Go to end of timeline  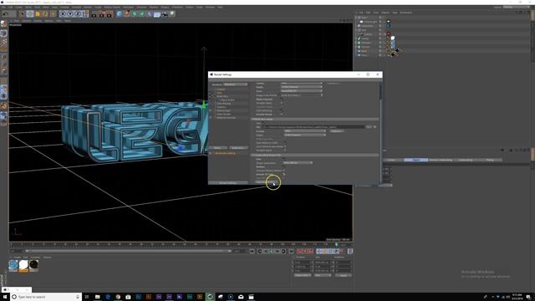(x=292, y=252)
